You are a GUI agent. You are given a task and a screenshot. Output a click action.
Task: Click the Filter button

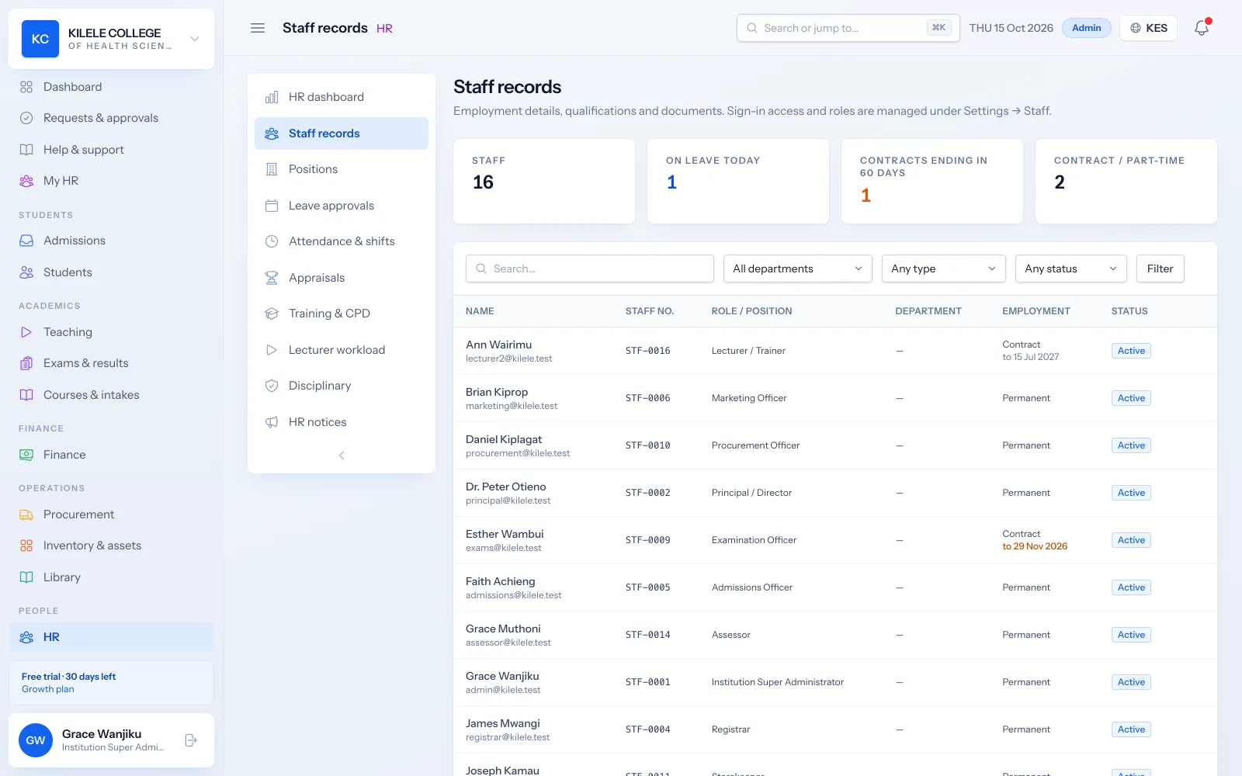[1160, 268]
